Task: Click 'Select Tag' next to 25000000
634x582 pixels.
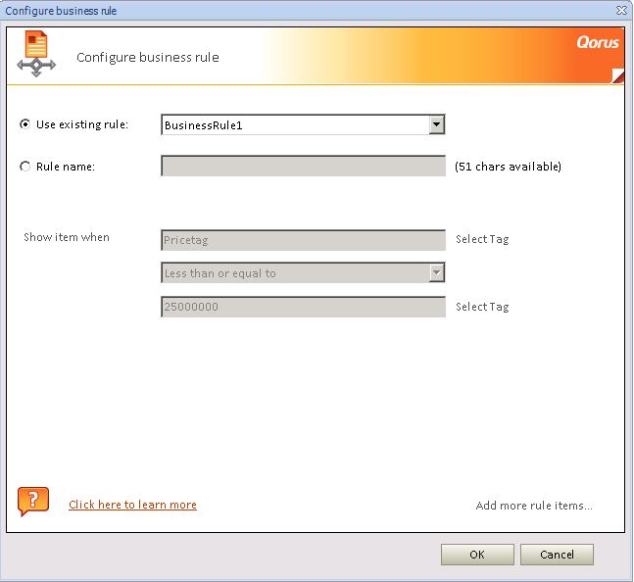Action: (x=482, y=307)
